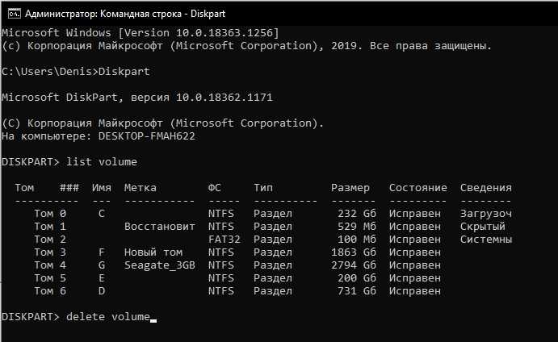Click the command prompt icon in title bar
The width and height of the screenshot is (558, 342).
tap(15, 14)
